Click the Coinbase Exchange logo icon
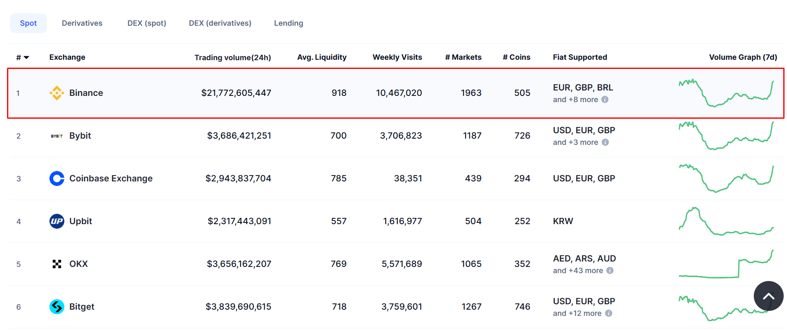 (x=57, y=178)
